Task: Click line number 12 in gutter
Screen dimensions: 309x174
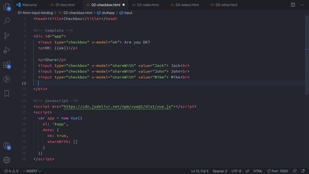Action: [24, 83]
